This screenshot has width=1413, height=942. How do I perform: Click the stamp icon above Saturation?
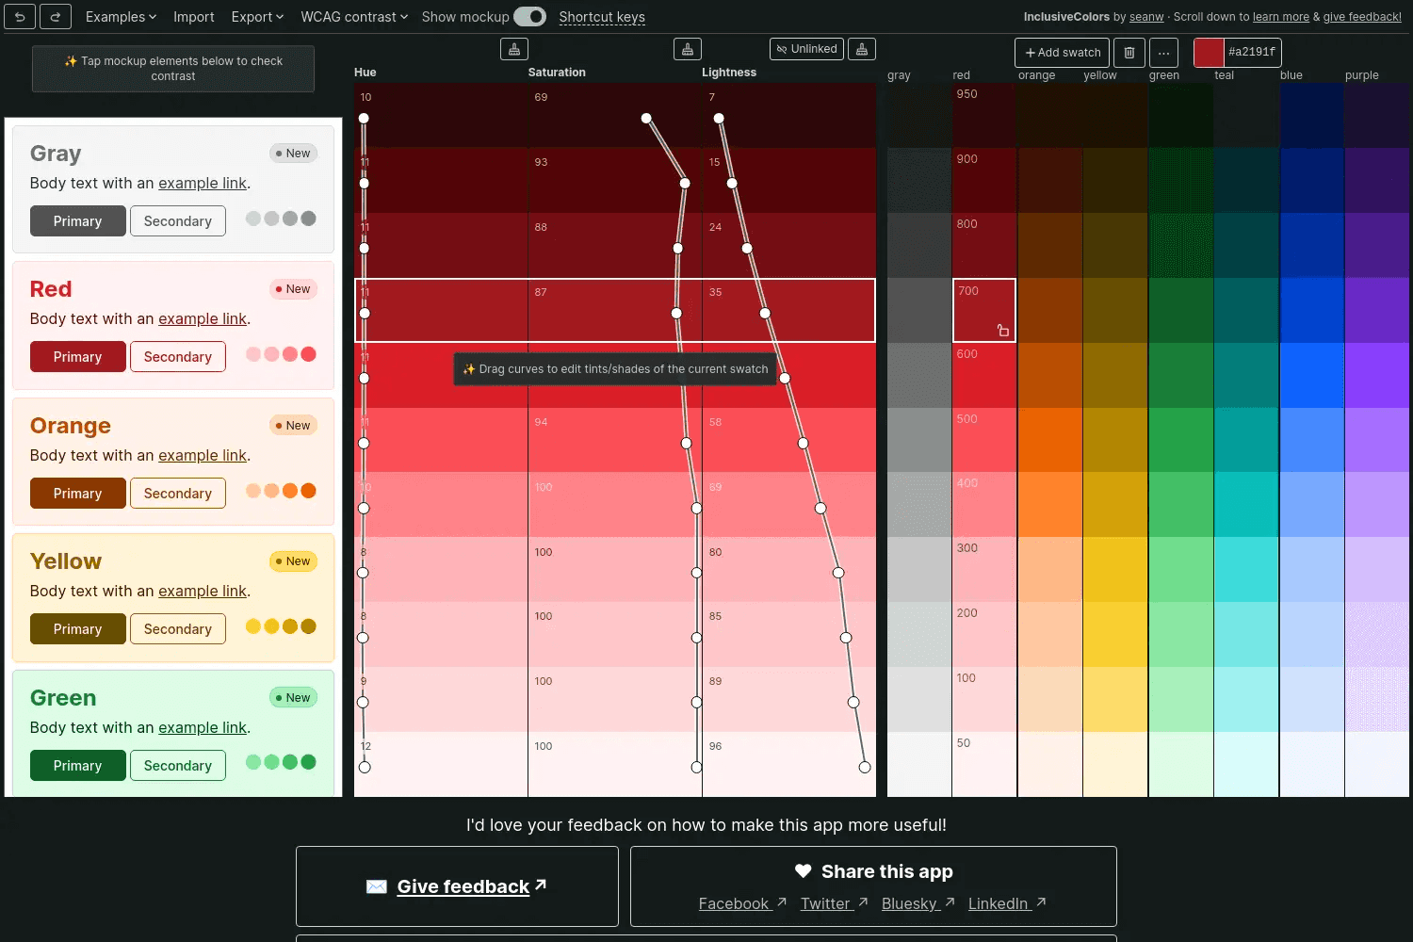[688, 49]
